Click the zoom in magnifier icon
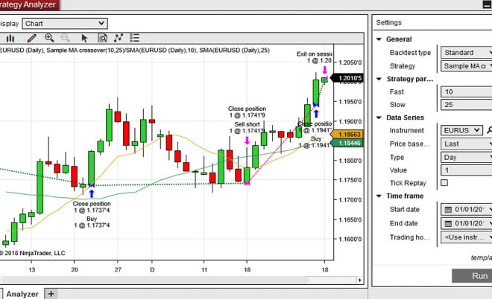The image size is (492, 299). (x=49, y=38)
